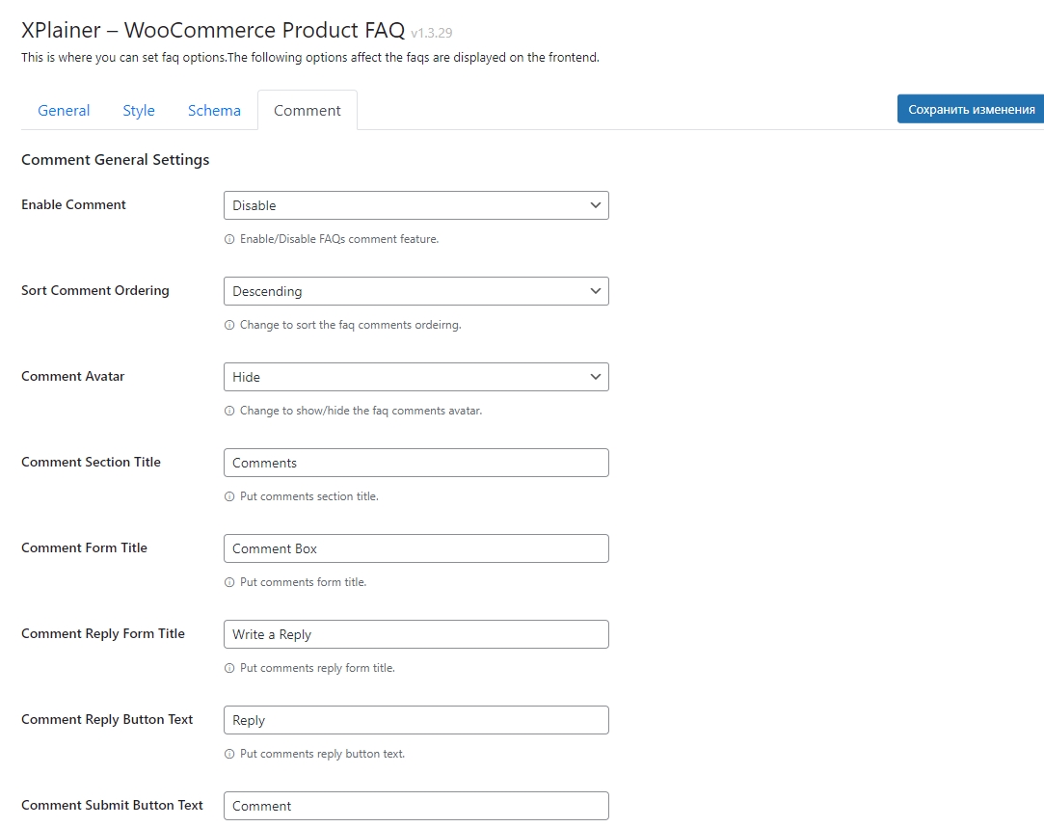Click the Comment Section Title label
This screenshot has height=827, width=1044.
click(91, 462)
